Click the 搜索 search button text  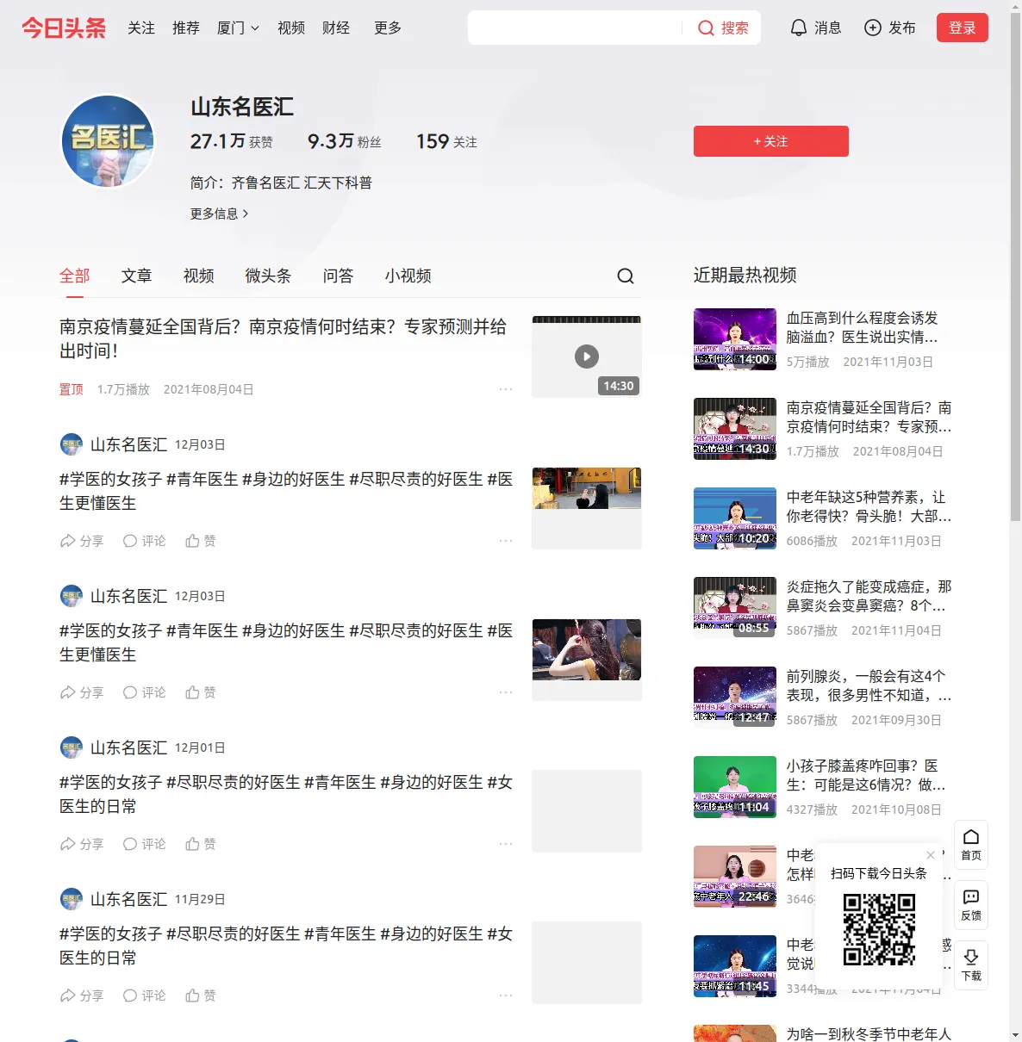point(735,28)
